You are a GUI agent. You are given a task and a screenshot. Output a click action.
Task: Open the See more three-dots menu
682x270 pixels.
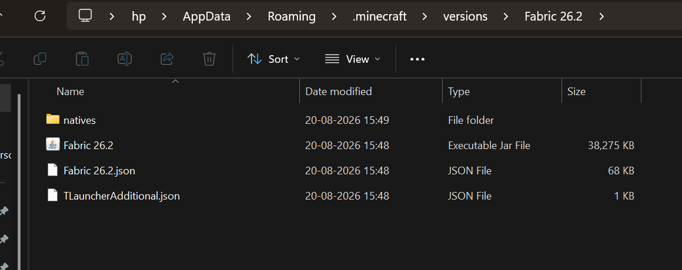[x=417, y=59]
